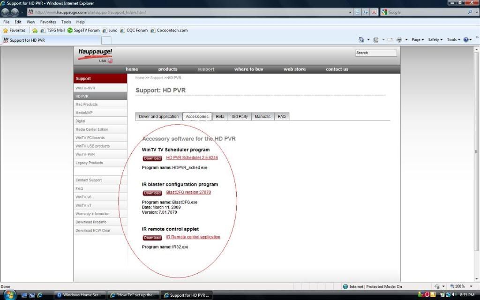480x300 pixels.
Task: Click the network connection tray icon
Action: click(448, 295)
